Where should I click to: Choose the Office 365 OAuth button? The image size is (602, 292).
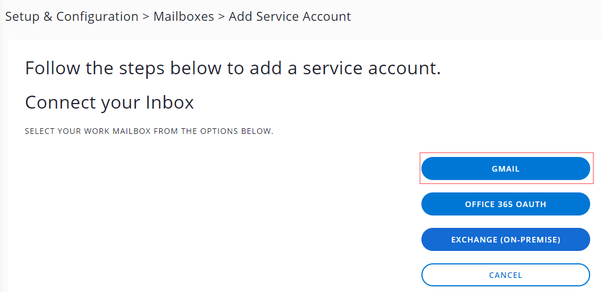pyautogui.click(x=505, y=204)
